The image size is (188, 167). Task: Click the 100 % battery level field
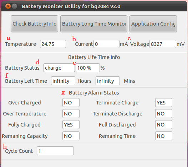pyautogui.click(x=88, y=68)
